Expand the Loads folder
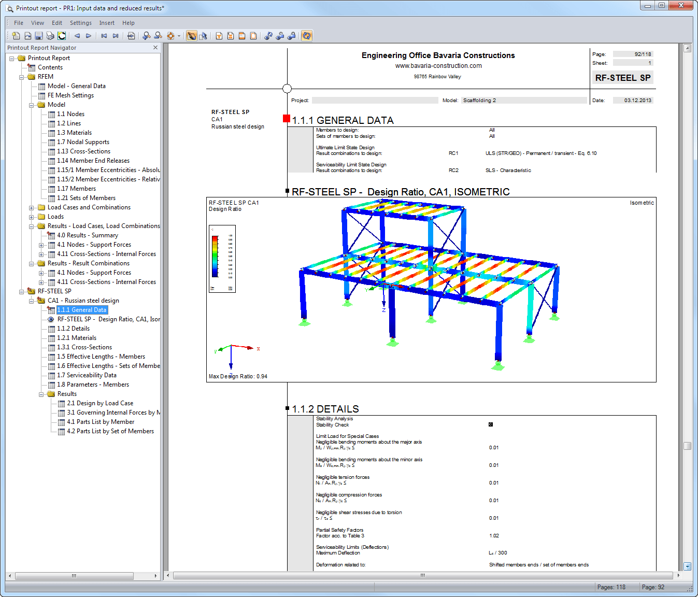The image size is (698, 597). click(x=32, y=217)
